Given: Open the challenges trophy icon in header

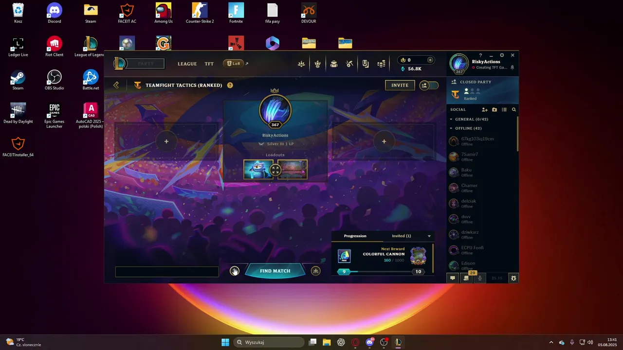Looking at the screenshot, I should point(318,64).
